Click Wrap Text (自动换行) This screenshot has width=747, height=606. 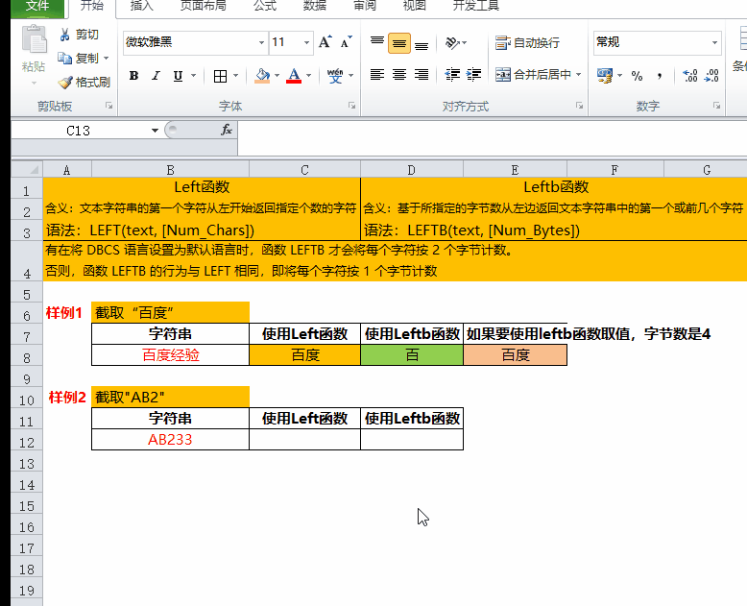[x=527, y=43]
